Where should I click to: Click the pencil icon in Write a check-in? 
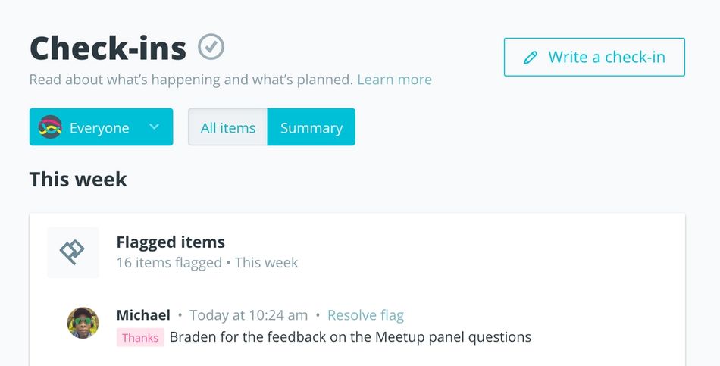coord(531,58)
